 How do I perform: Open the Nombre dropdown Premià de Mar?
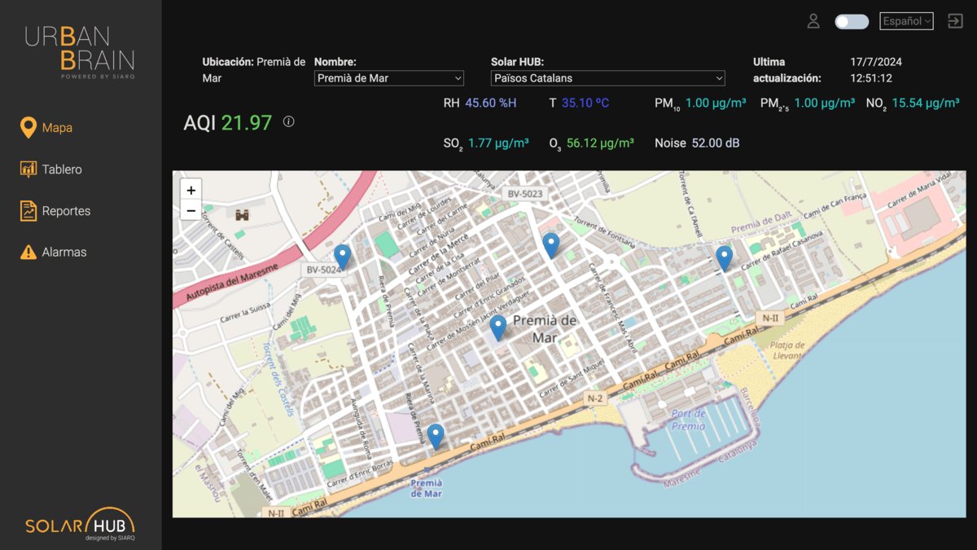[x=389, y=78]
